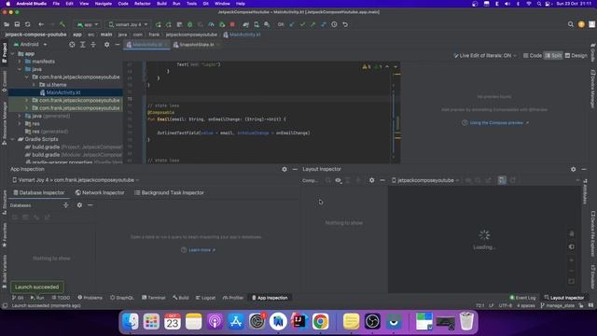Click the red Stop app button
The image size is (597, 336).
pyautogui.click(x=232, y=24)
